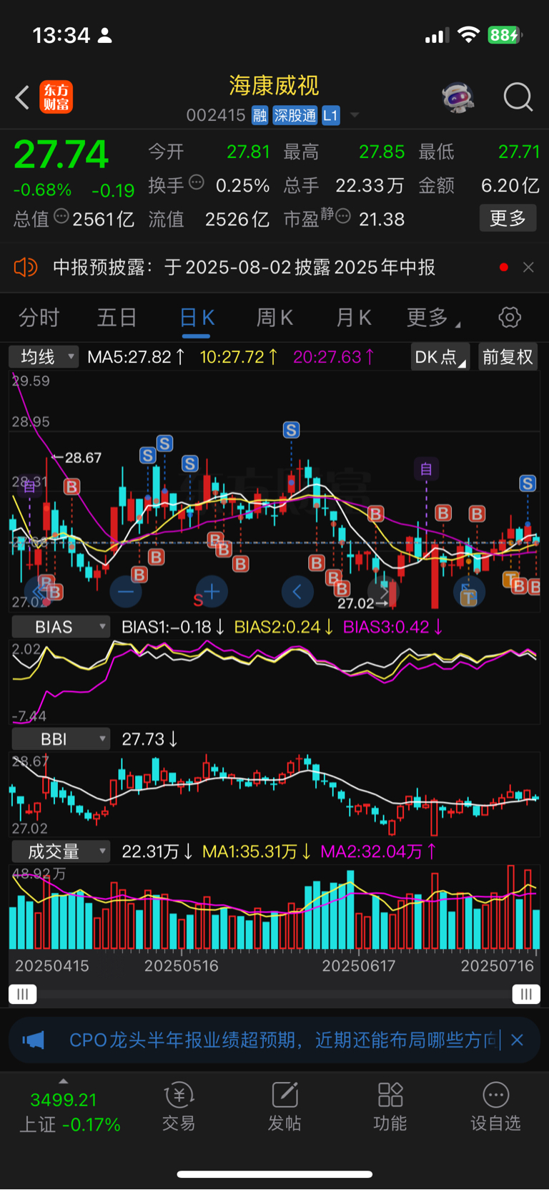Select the 日K tab
This screenshot has width=549, height=1190.
pos(197,318)
